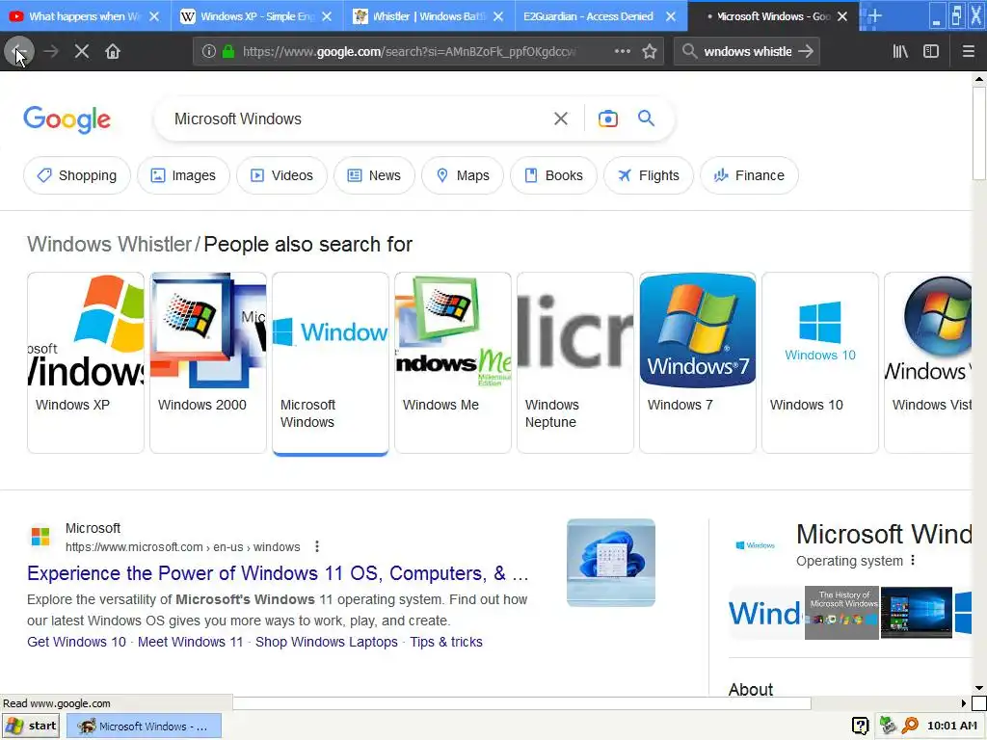987x740 pixels.
Task: Open a new browser tab
Action: pyautogui.click(x=873, y=16)
